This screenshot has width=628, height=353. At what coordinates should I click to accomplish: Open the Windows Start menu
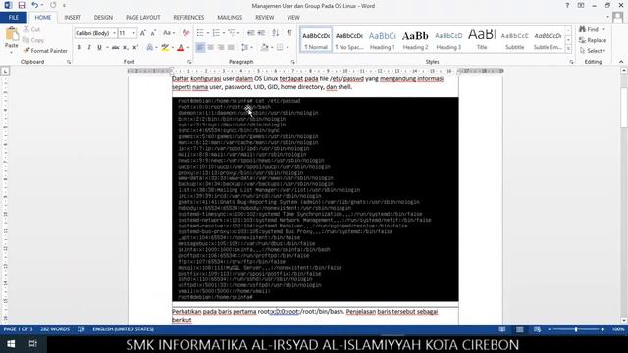click(x=11, y=344)
